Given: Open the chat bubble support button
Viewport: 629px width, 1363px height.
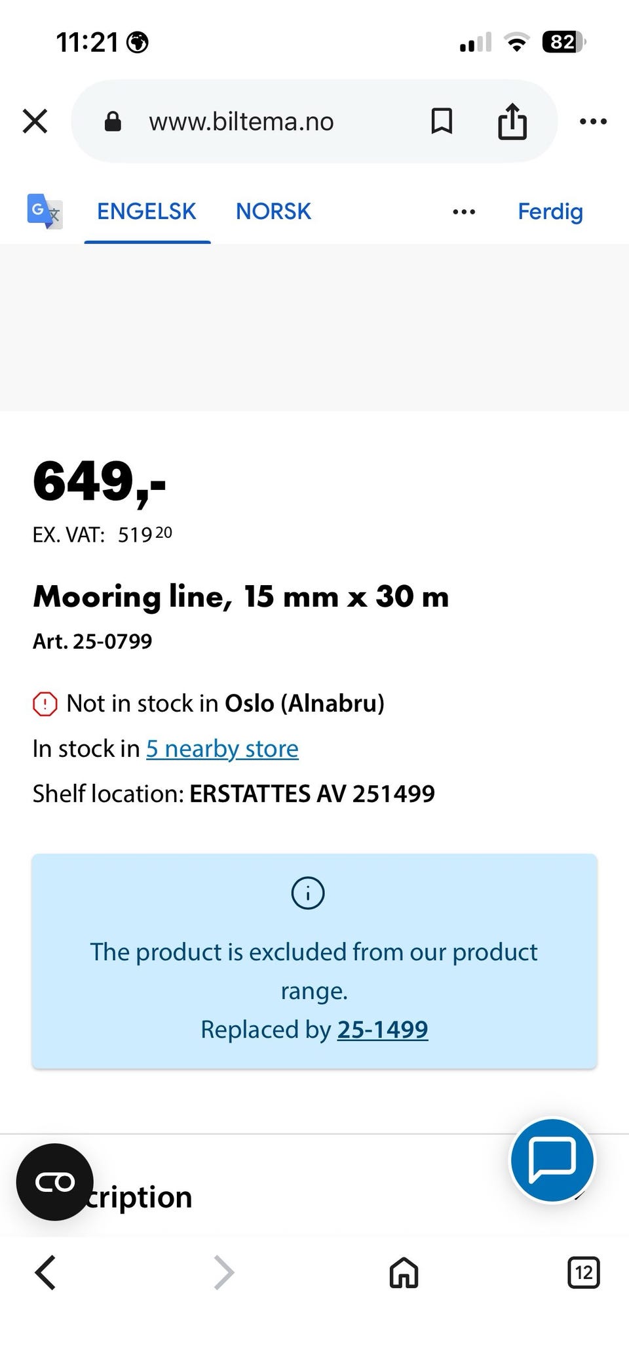Looking at the screenshot, I should tap(552, 1160).
